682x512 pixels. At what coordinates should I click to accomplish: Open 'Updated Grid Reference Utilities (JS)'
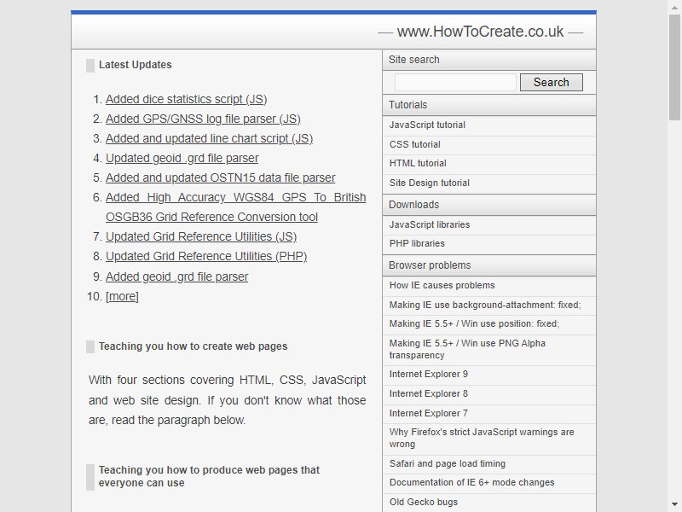(x=201, y=236)
